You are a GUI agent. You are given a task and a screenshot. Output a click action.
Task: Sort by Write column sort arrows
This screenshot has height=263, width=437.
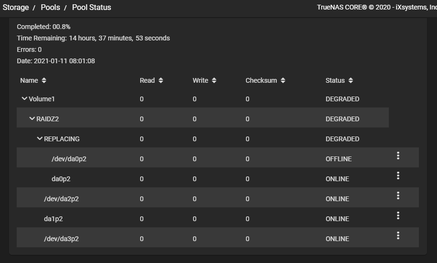tap(214, 80)
